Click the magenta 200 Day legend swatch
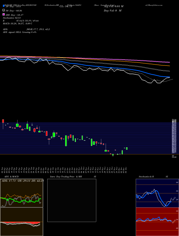This screenshot has width=179, height=236. click(4, 14)
